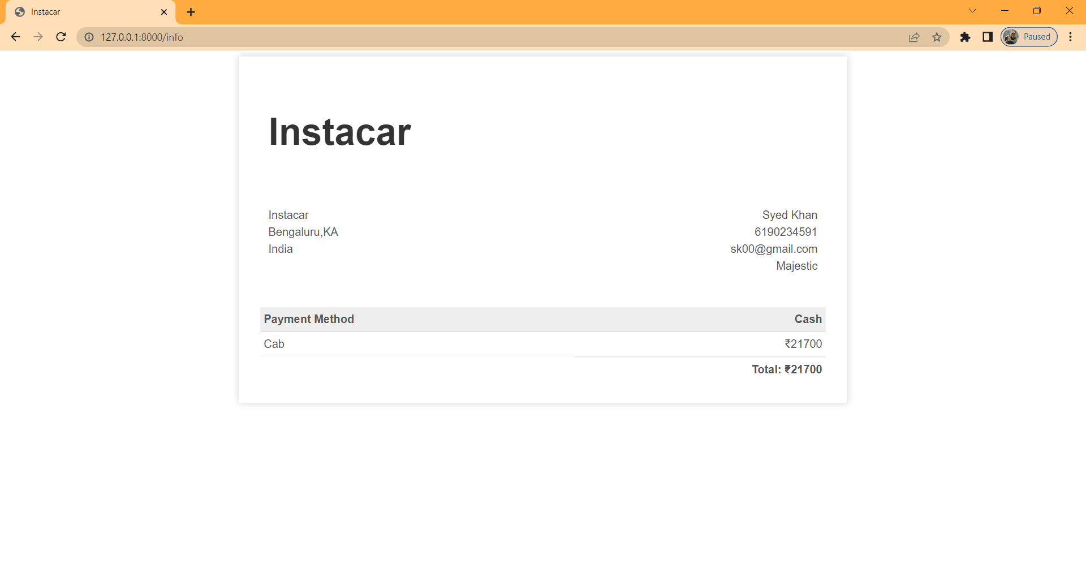Open the share icon in the toolbar
Image resolution: width=1086 pixels, height=573 pixels.
914,37
